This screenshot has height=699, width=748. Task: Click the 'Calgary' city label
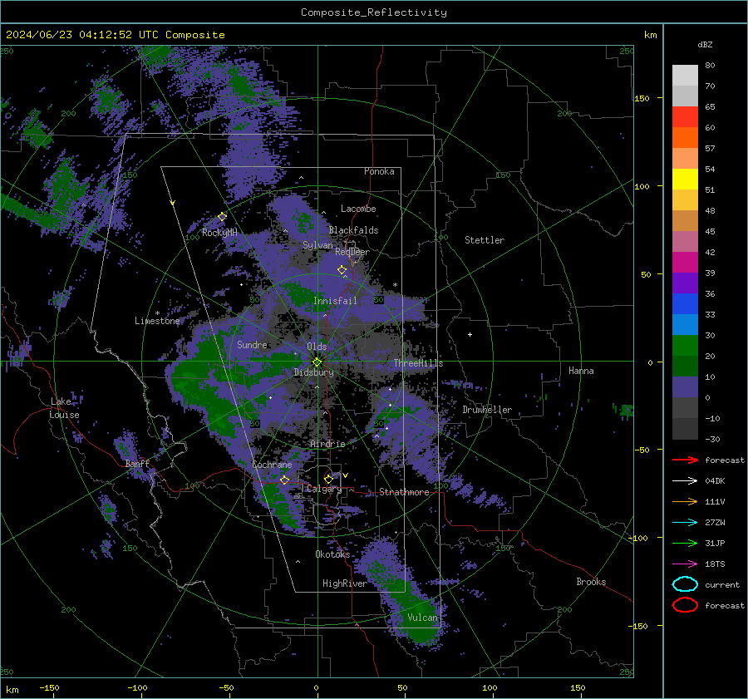click(x=324, y=489)
